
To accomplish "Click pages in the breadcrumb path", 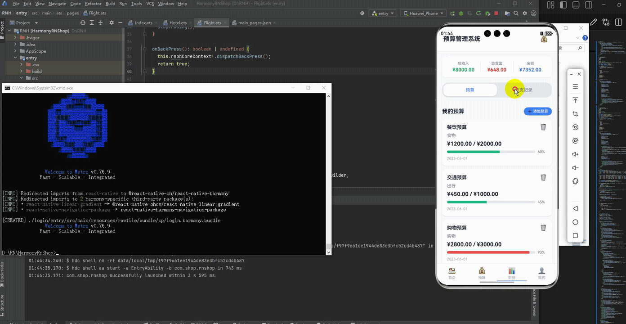I will coord(73,13).
